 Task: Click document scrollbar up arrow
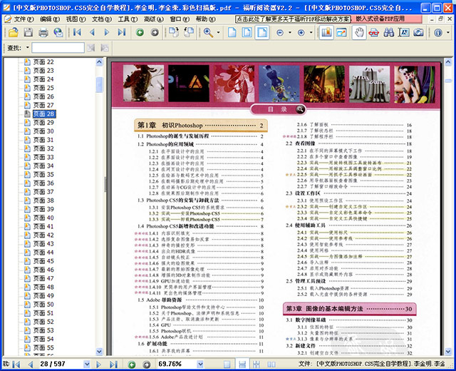click(x=448, y=62)
